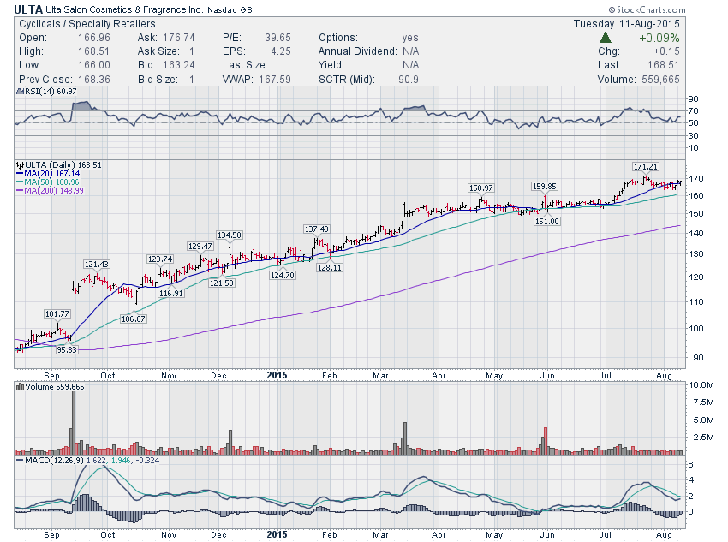Image resolution: width=728 pixels, height=542 pixels.
Task: Click the 124.70 price low label
Action: (x=283, y=275)
